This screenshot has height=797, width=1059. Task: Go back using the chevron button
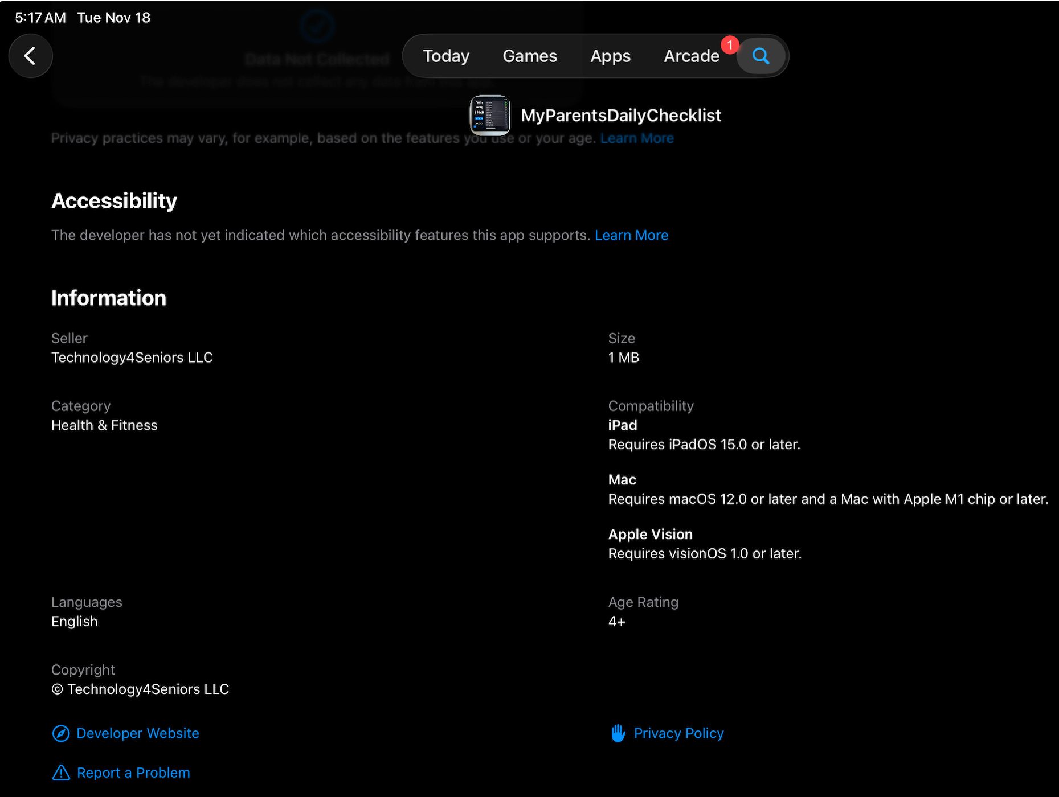coord(31,56)
